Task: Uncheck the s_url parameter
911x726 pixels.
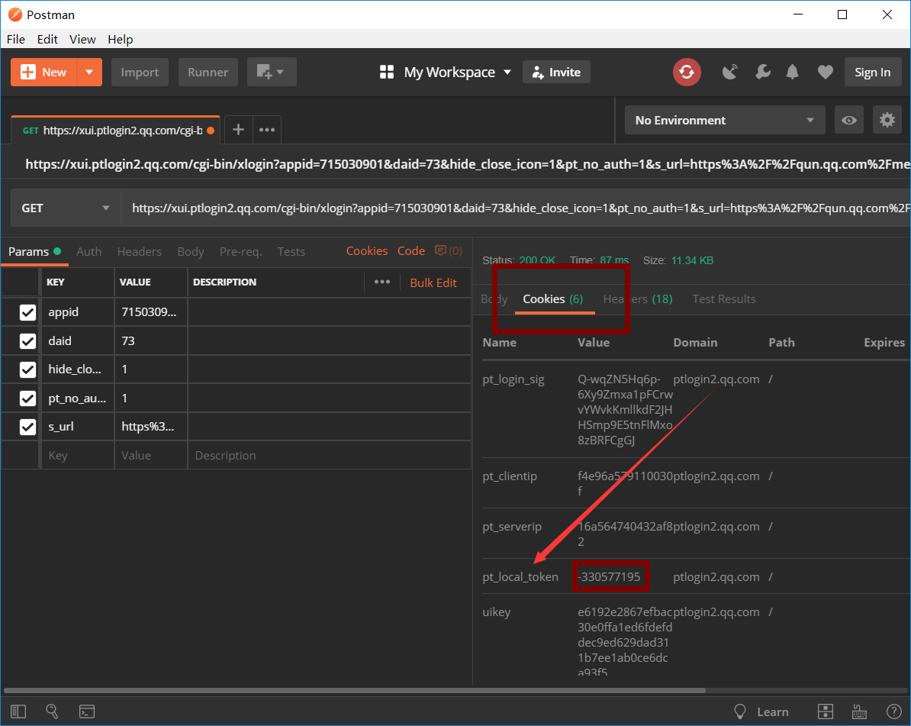Action: pos(28,427)
